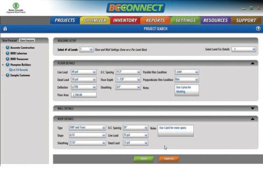The height and width of the screenshot is (175, 263).
Task: Select Hampton Builders in customer tree
Action: coord(21,65)
